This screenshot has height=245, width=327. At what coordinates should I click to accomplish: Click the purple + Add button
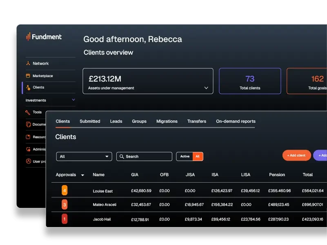[320, 155]
